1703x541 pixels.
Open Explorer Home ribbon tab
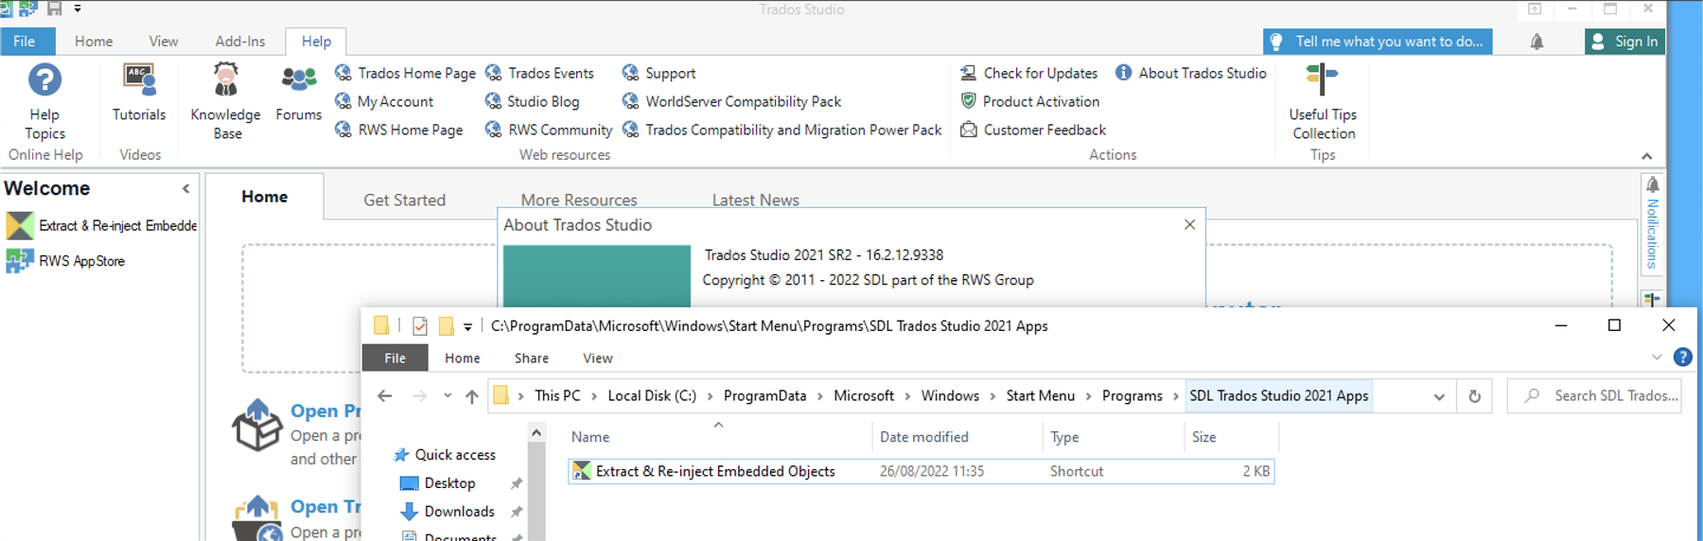[x=463, y=358]
